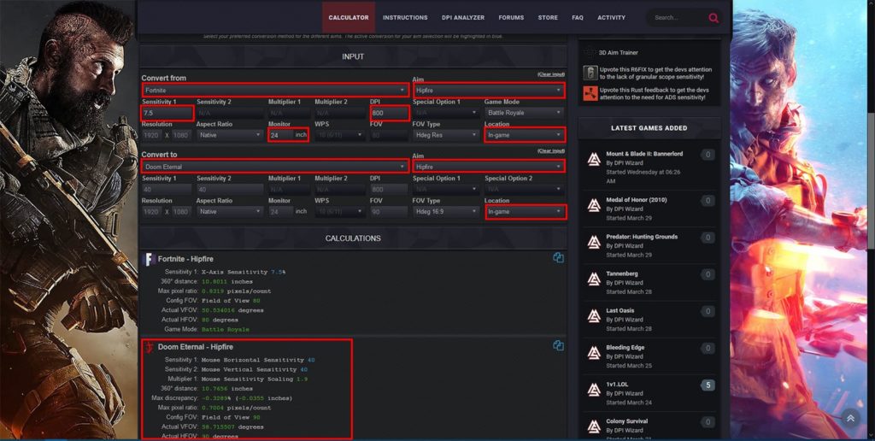Click the 0 replies badge on Tannenberg

pos(708,274)
